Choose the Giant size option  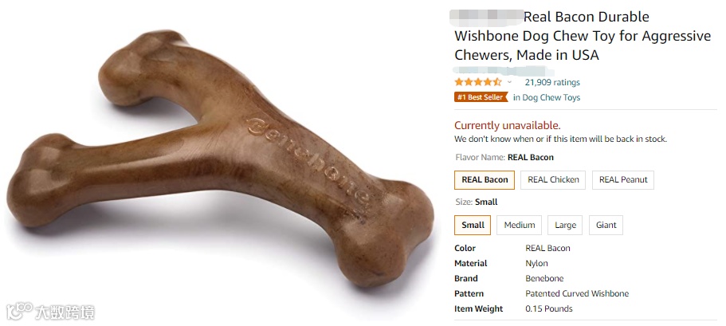pyautogui.click(x=606, y=225)
